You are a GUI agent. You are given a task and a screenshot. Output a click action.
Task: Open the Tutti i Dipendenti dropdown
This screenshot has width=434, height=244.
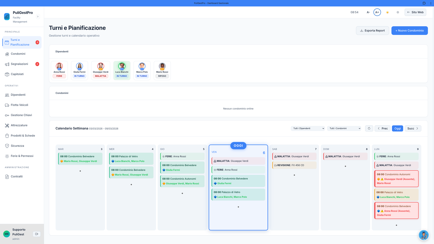click(x=308, y=128)
